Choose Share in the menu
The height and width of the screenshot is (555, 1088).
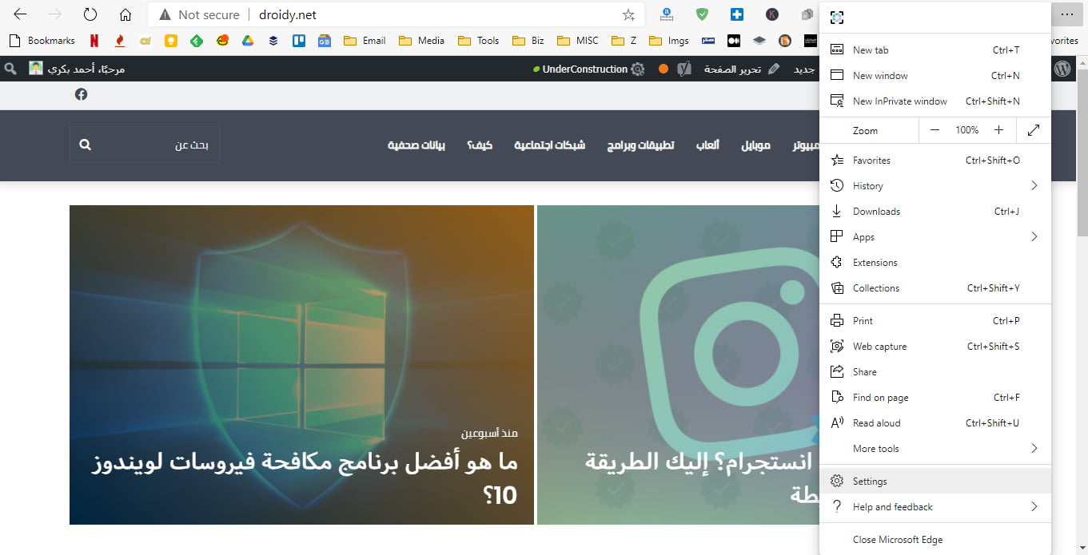coord(935,371)
